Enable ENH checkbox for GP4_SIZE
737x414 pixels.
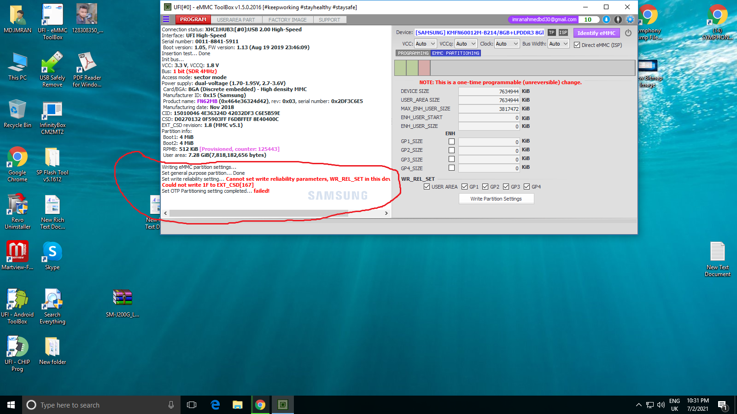tap(451, 168)
